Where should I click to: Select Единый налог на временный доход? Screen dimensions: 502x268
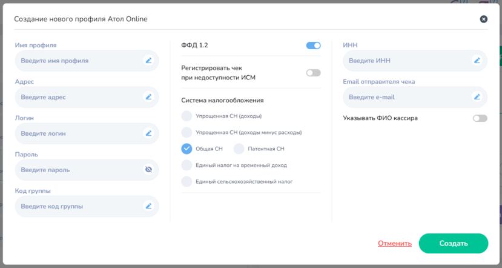tap(187, 165)
